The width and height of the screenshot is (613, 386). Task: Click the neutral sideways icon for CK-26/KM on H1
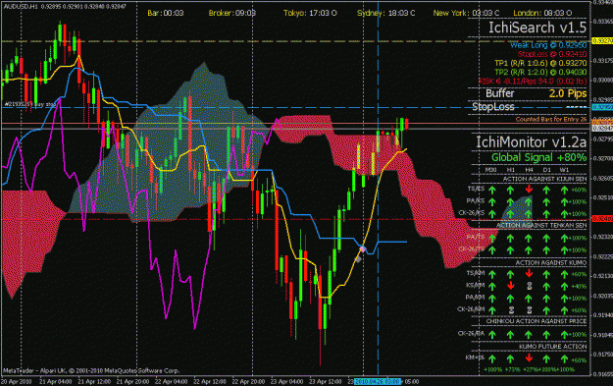[x=511, y=310]
